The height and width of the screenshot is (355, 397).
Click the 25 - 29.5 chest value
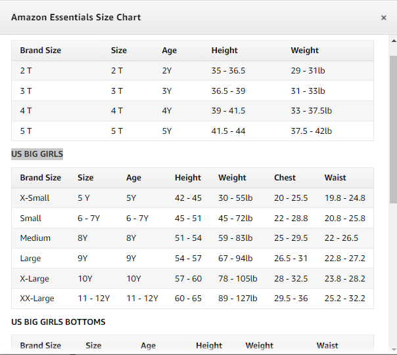[291, 238]
